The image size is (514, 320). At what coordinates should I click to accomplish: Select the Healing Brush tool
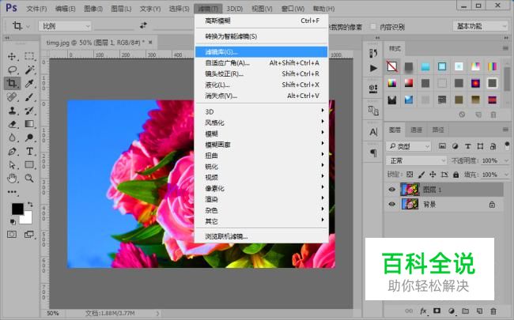[x=12, y=97]
